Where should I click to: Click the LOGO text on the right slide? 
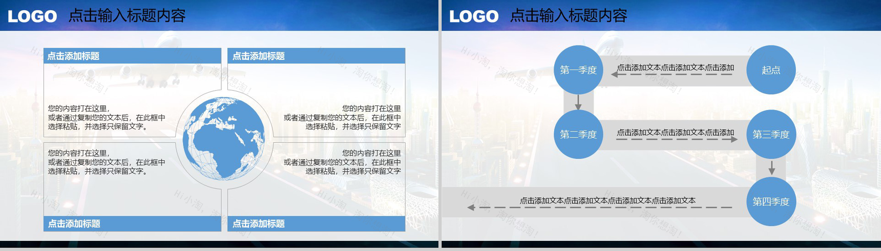click(x=474, y=16)
